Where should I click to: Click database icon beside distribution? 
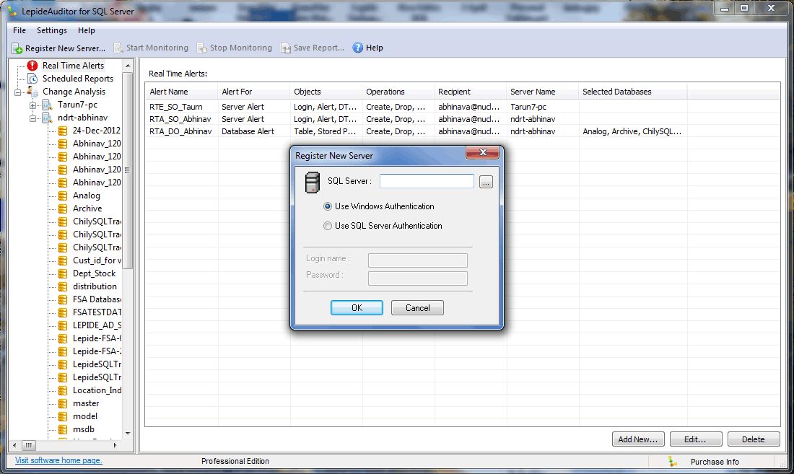(x=63, y=286)
